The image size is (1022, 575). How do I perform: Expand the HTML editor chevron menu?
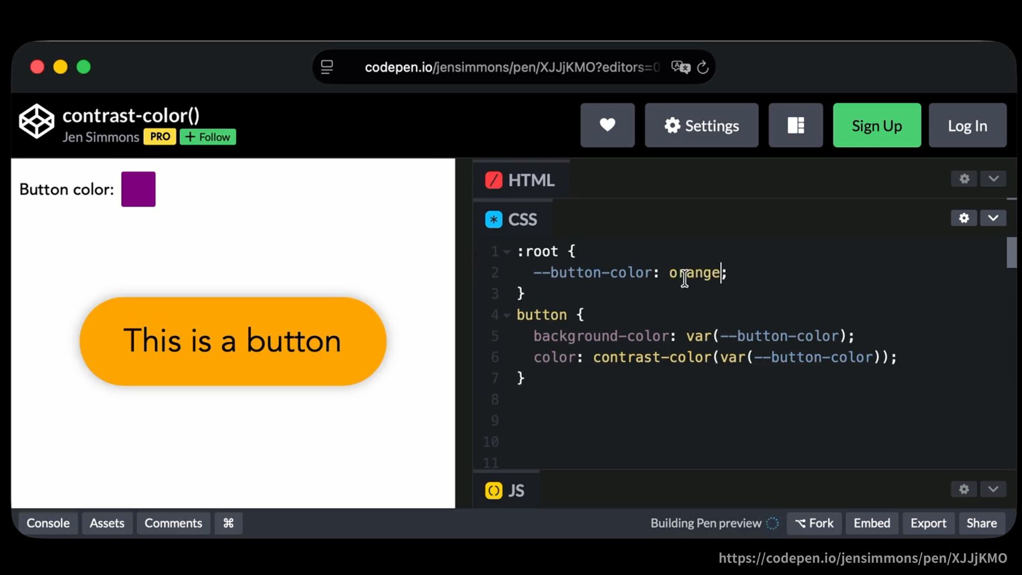coord(993,179)
